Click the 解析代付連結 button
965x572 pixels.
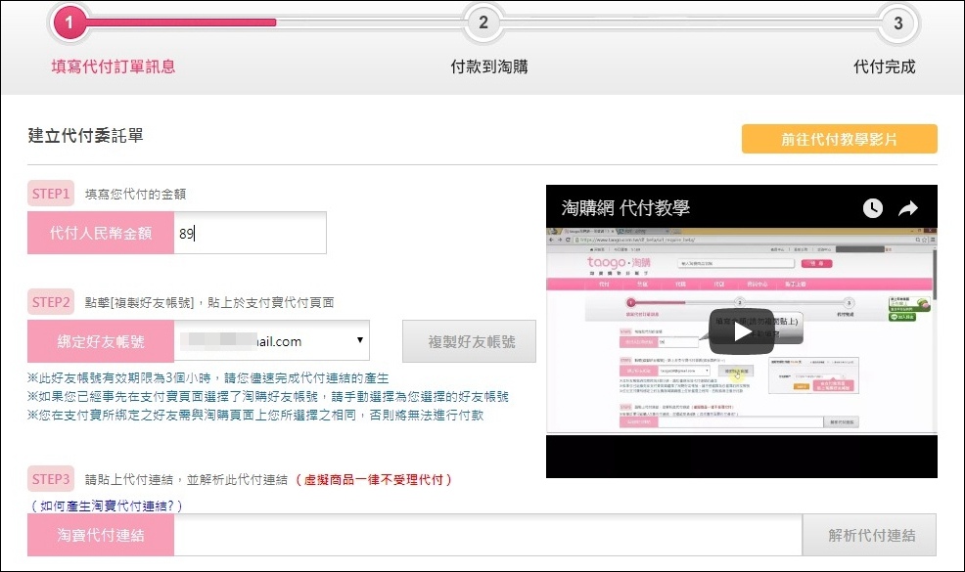tap(870, 535)
